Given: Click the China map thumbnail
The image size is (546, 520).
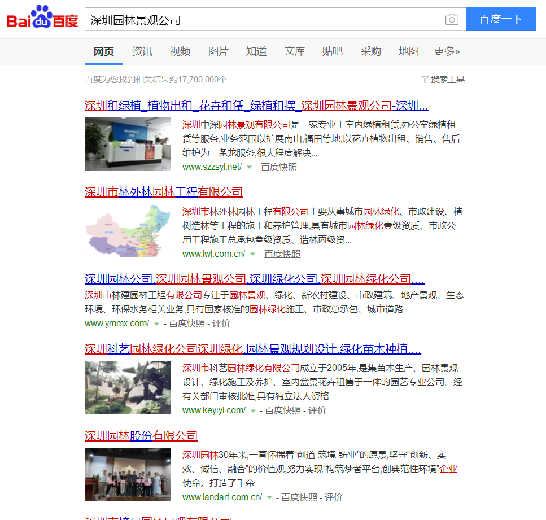Looking at the screenshot, I should point(128,230).
